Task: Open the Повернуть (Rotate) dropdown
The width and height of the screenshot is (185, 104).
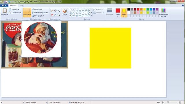Action: point(38,16)
